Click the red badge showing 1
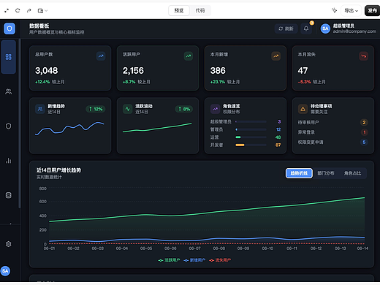Screen dimensions: 380x285 (x=365, y=132)
